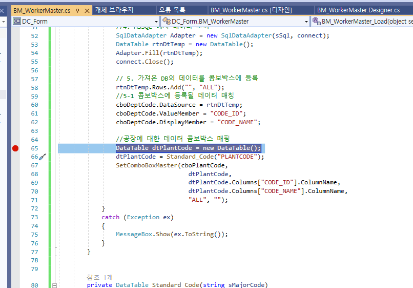Click the highlighted DataTable dtPlantCode line
This screenshot has width=413, height=288.
tap(189, 148)
